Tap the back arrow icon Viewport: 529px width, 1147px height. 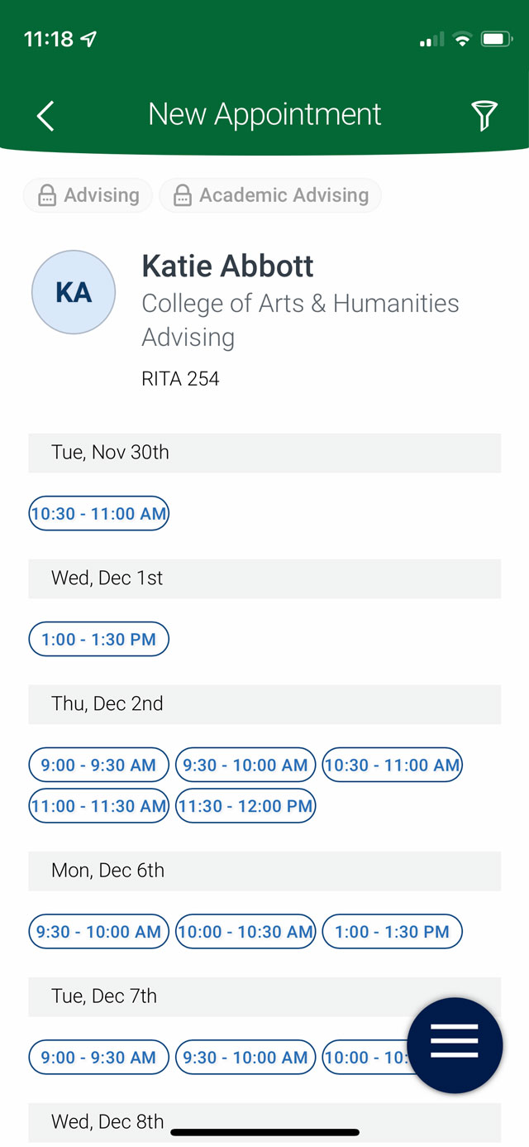[x=45, y=116]
